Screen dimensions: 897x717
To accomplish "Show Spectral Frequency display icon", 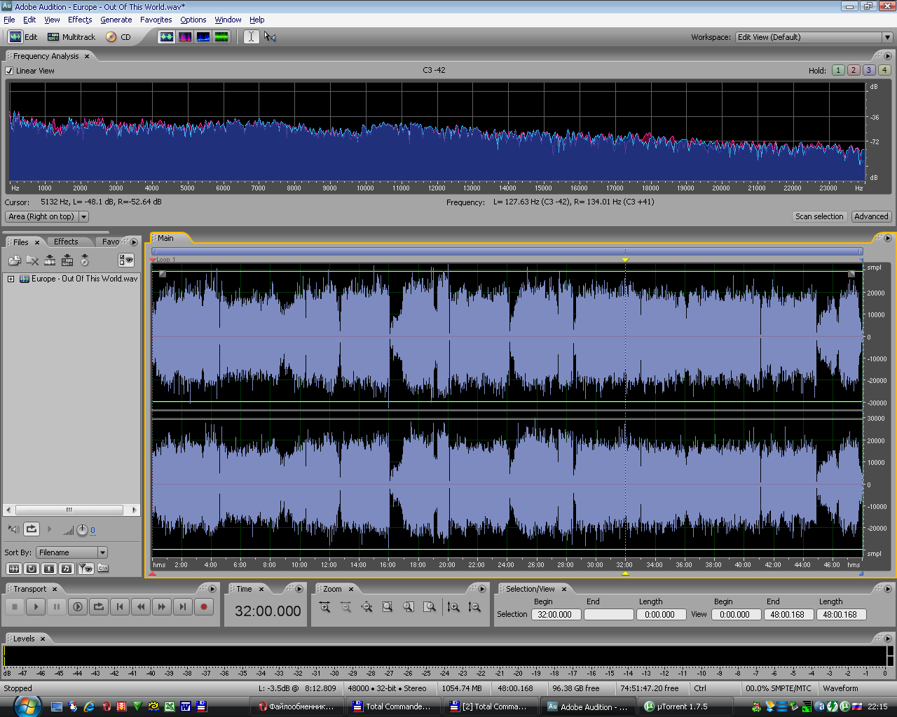I will tap(185, 37).
